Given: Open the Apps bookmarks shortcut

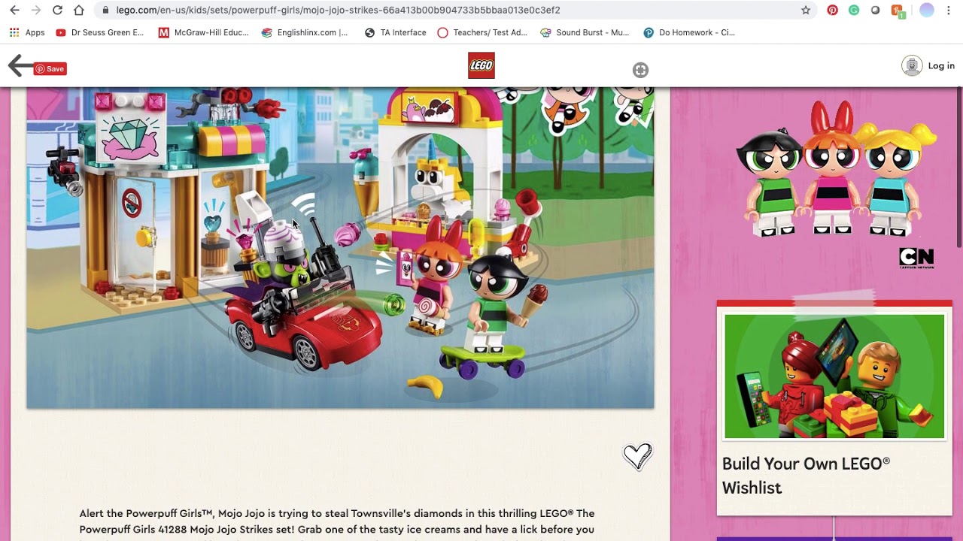Looking at the screenshot, I should [27, 32].
